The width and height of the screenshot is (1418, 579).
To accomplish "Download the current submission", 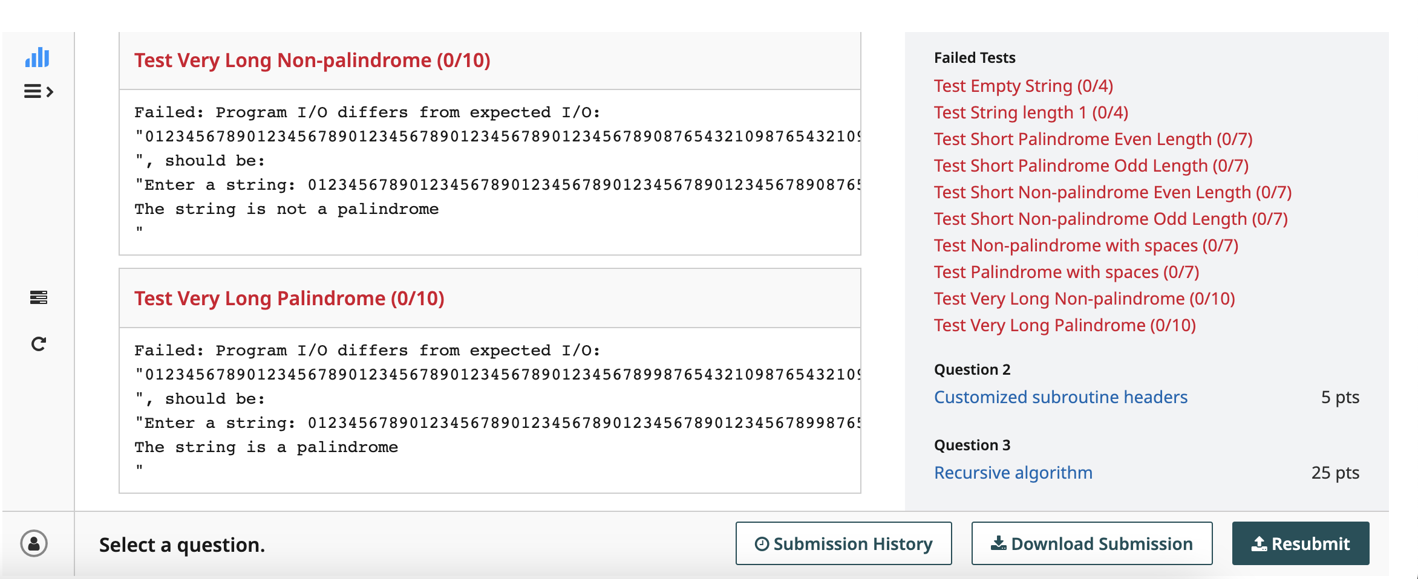I will (1091, 543).
